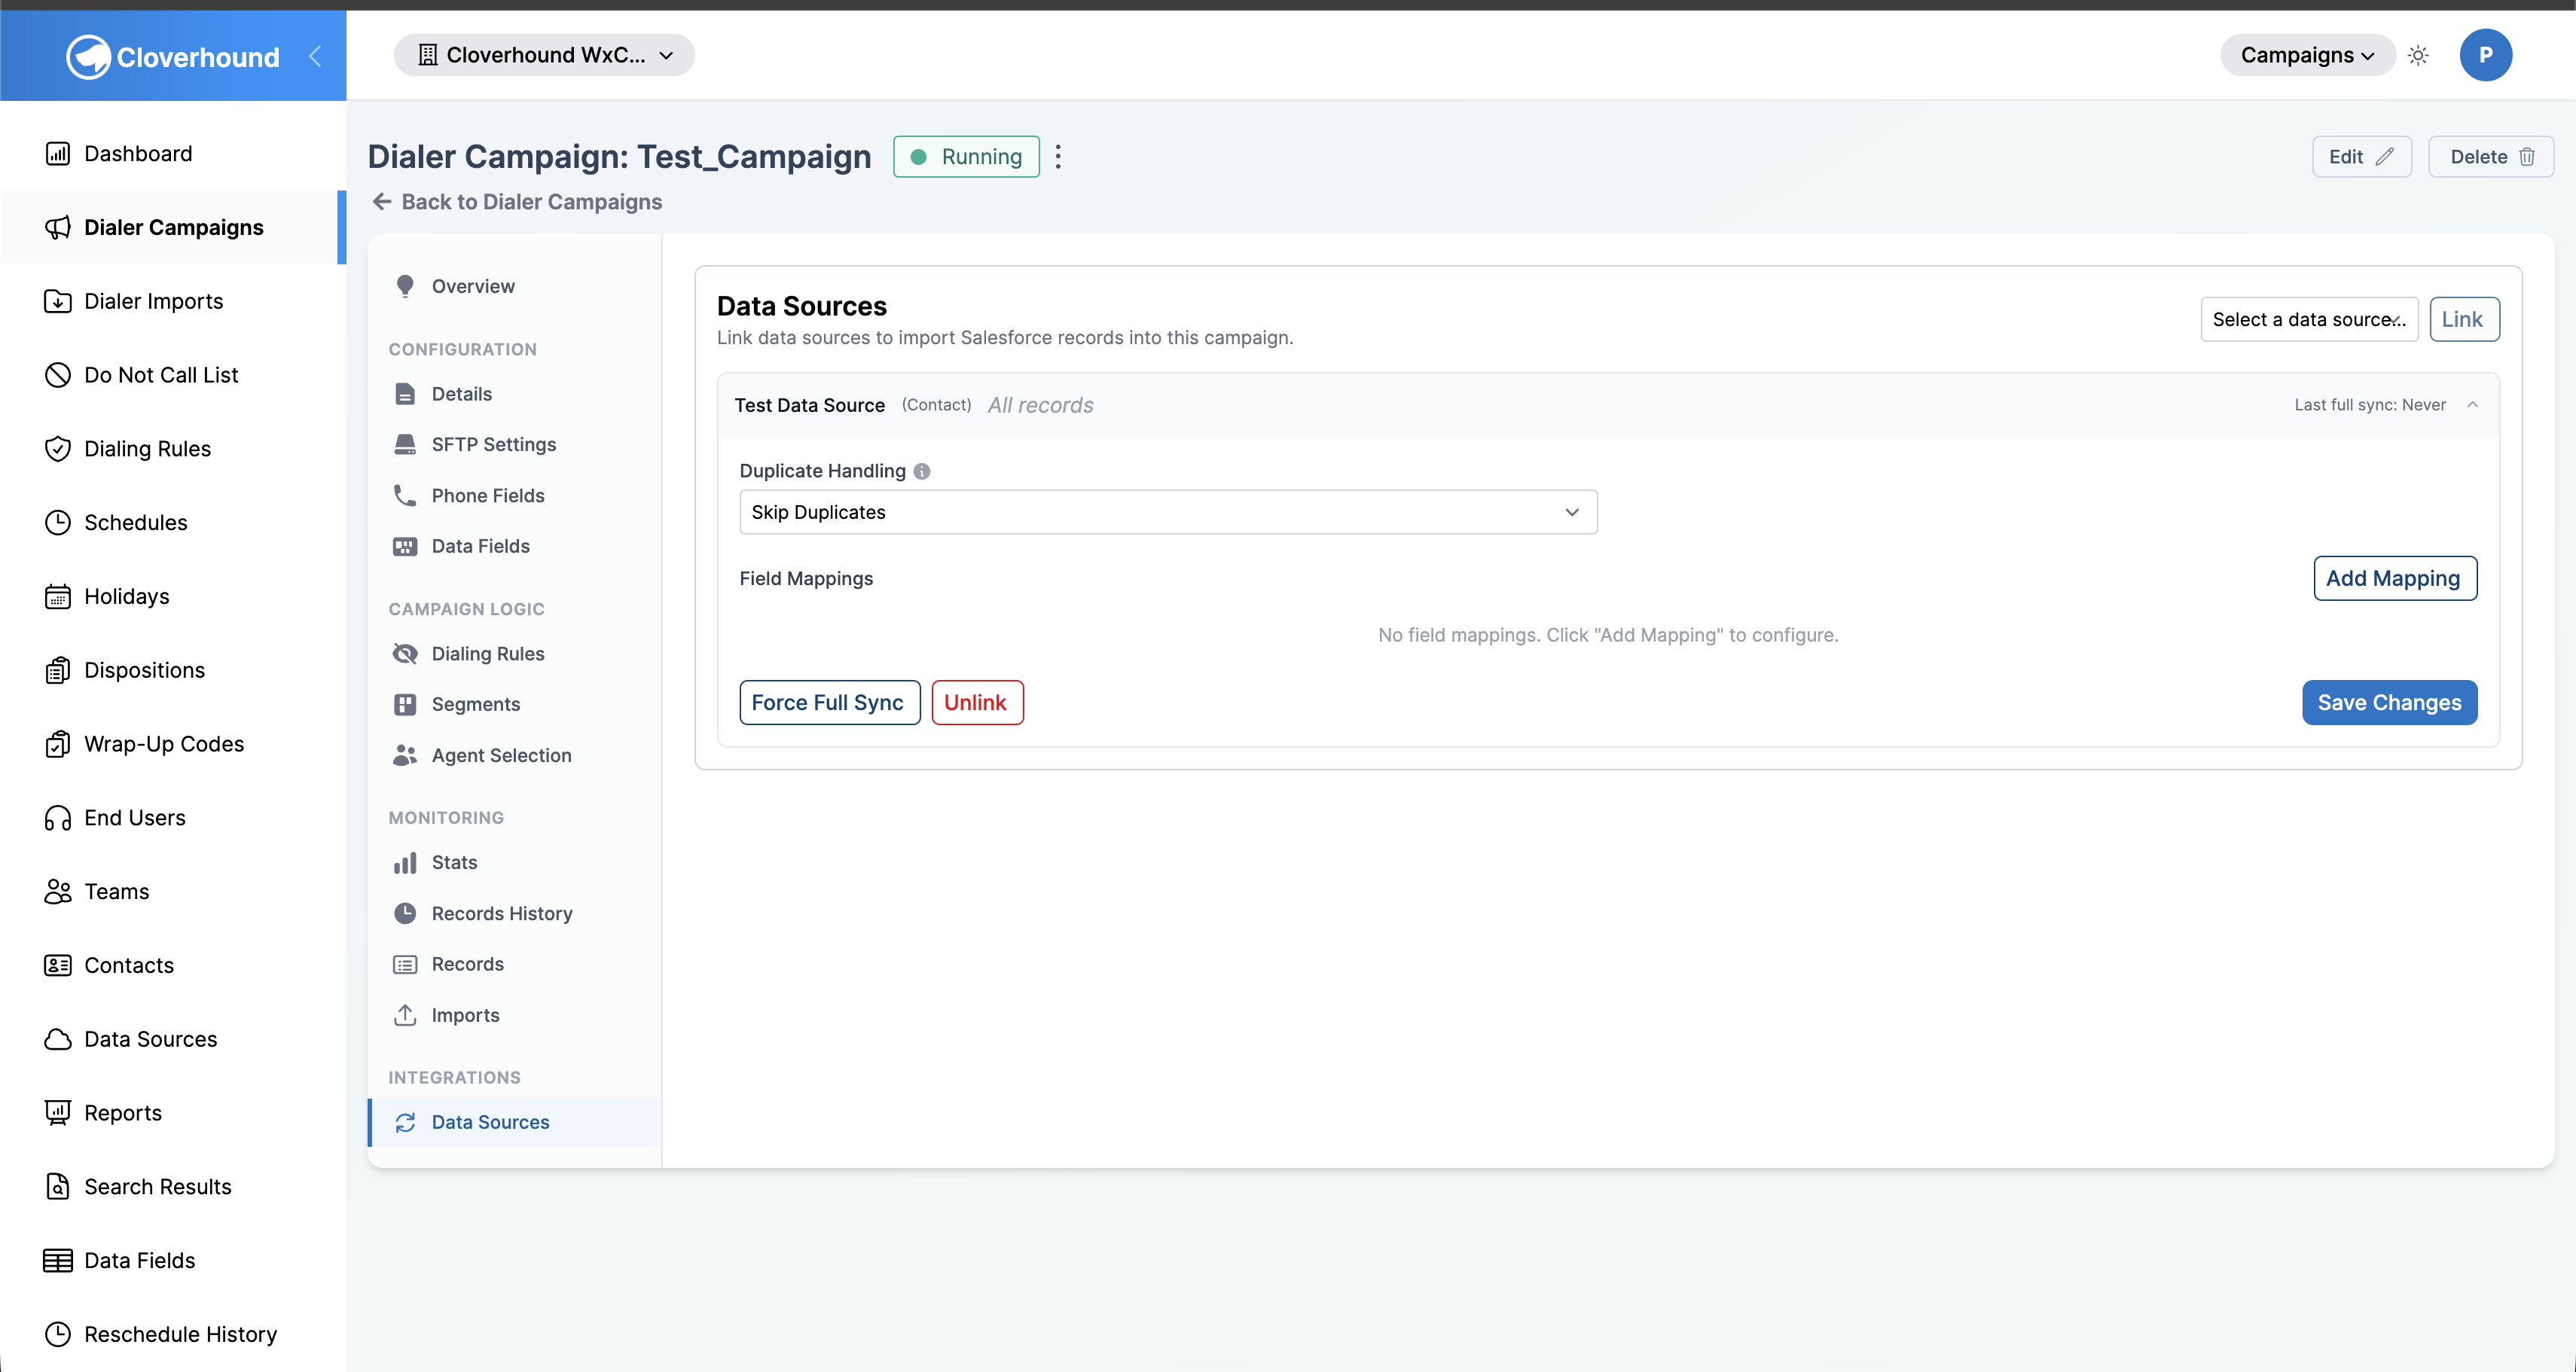2576x1372 pixels.
Task: Open the Skip Duplicates dropdown
Action: pos(1168,512)
